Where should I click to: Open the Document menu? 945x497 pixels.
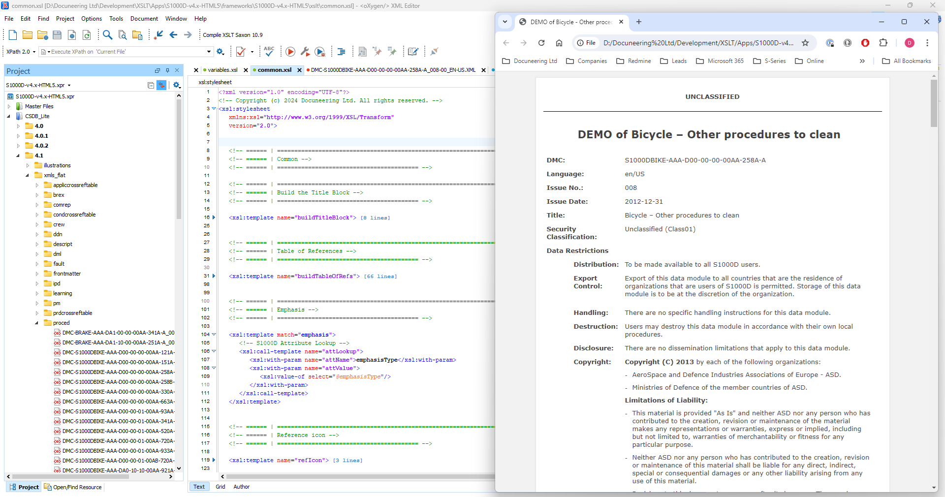[x=144, y=19]
